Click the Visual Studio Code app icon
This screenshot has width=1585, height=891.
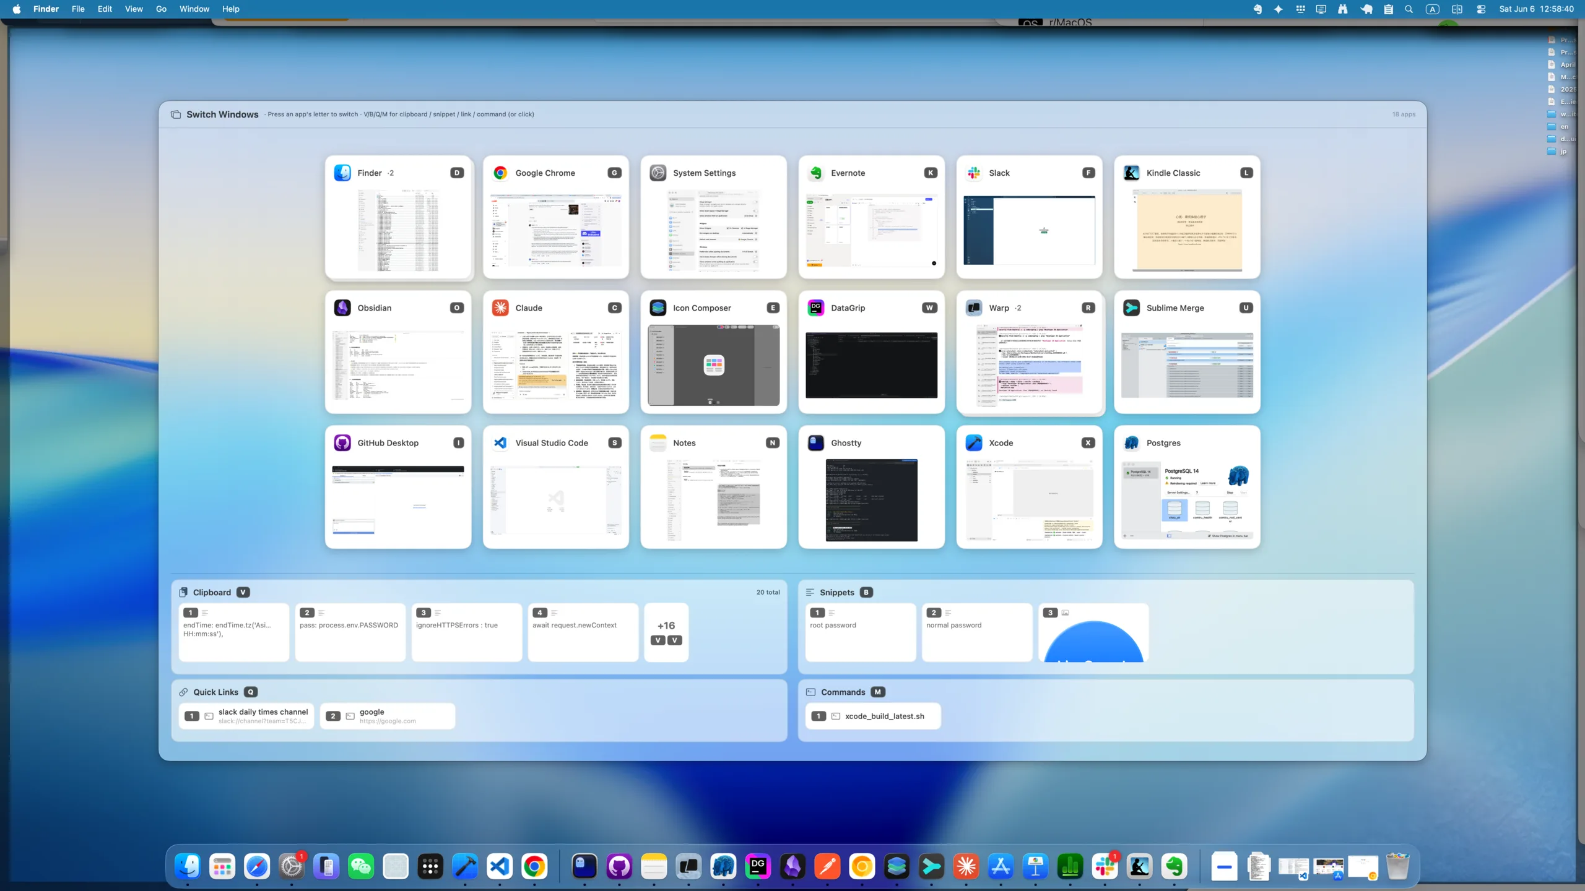click(500, 442)
